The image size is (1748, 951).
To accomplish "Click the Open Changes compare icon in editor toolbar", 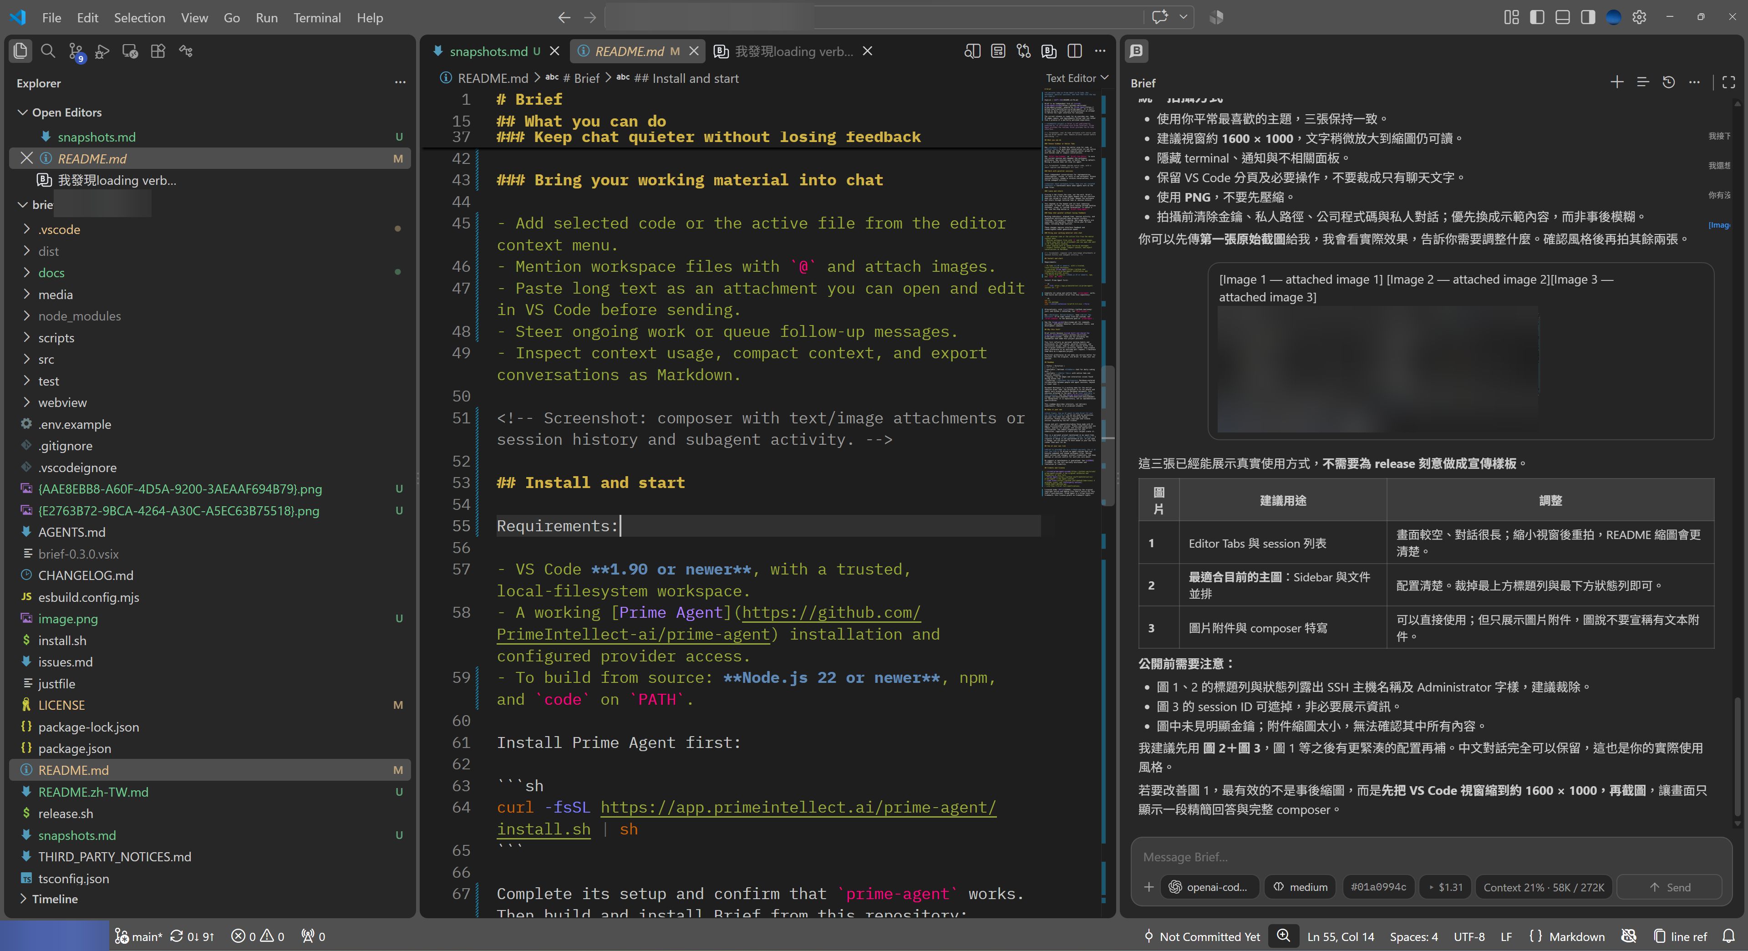I will (x=1023, y=51).
